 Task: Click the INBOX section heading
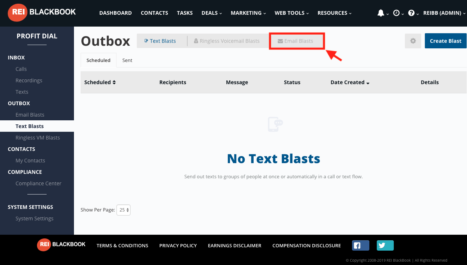point(16,58)
